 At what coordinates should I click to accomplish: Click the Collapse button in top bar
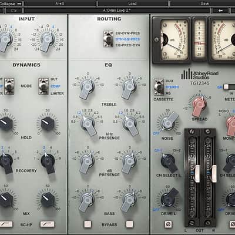pyautogui.click(x=11, y=4)
